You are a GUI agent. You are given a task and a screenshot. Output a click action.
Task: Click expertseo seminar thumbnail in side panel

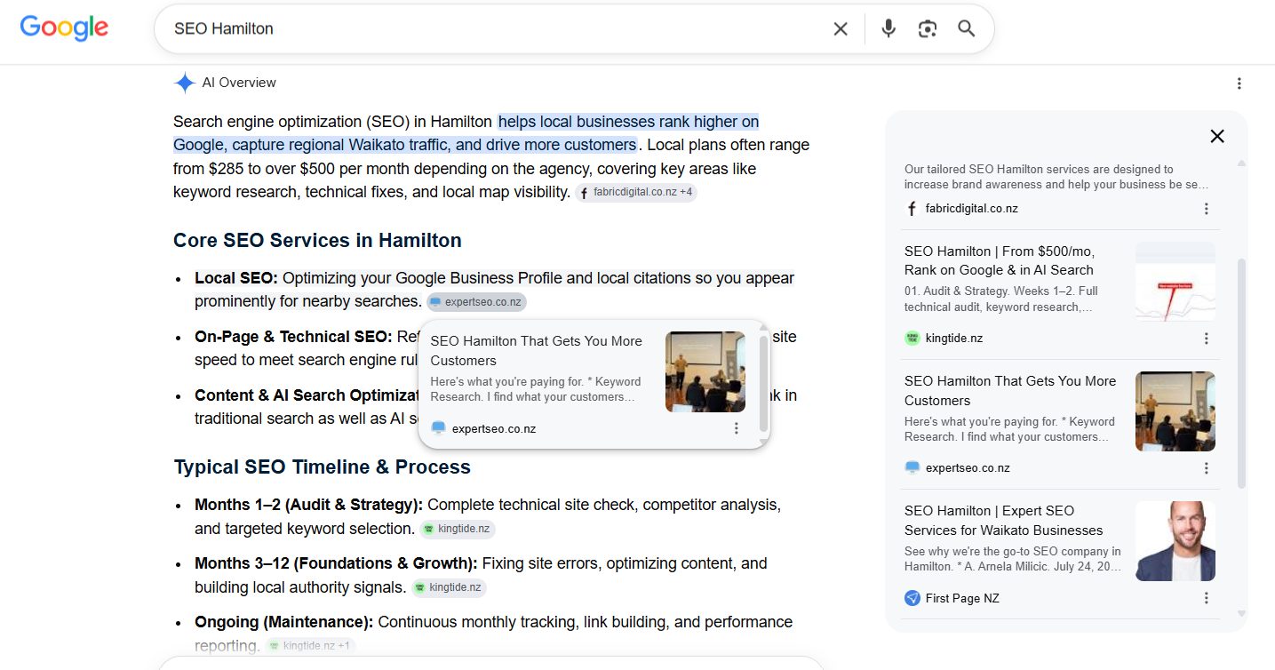[x=1175, y=411]
